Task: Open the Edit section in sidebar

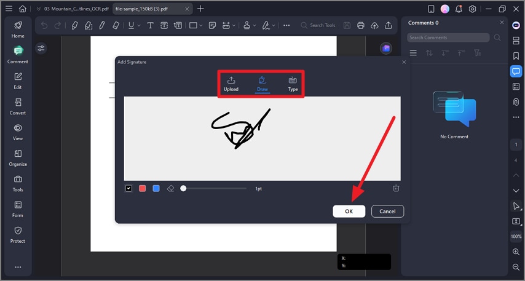Action: [18, 81]
